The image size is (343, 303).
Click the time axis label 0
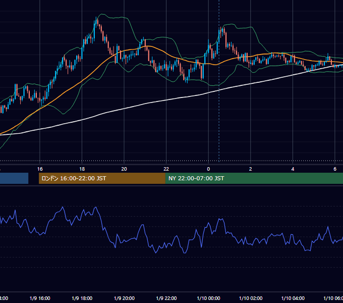coord(208,169)
